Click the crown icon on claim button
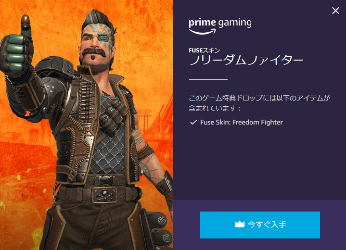 [x=240, y=225]
